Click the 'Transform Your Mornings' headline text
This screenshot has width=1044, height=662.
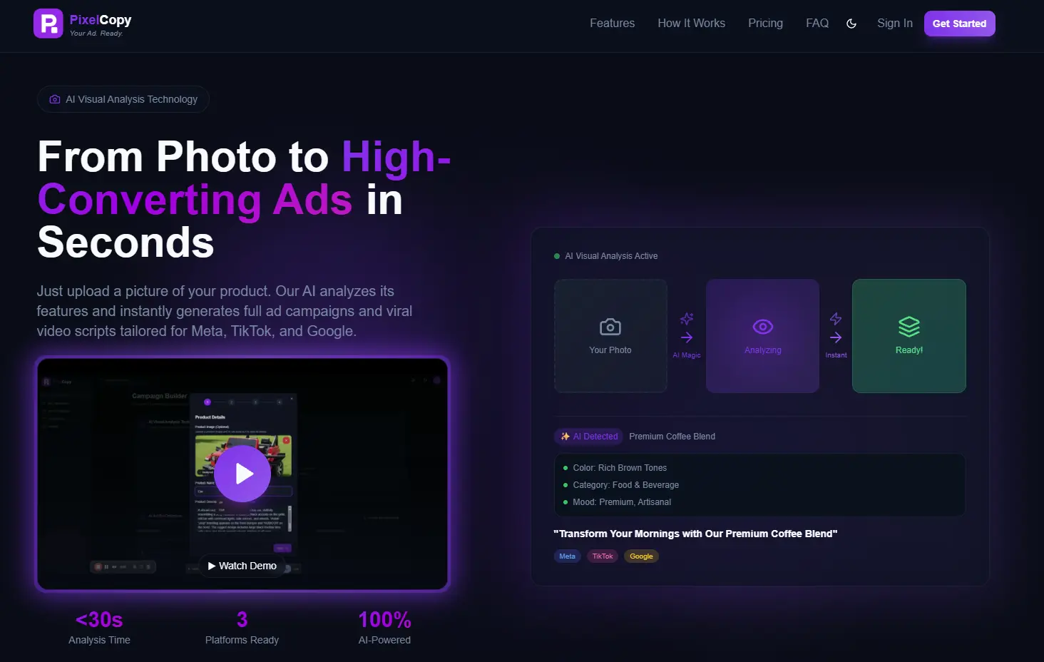[x=695, y=534]
